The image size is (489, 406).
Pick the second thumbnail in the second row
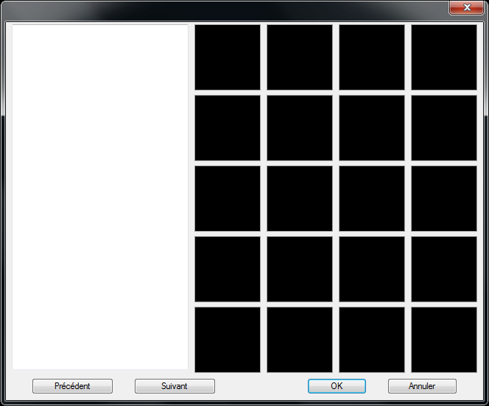point(300,128)
